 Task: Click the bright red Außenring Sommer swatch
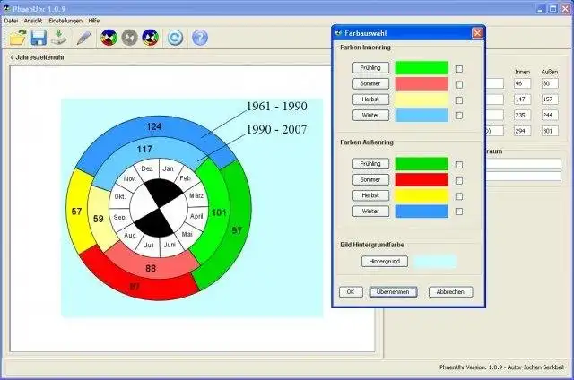pos(422,179)
